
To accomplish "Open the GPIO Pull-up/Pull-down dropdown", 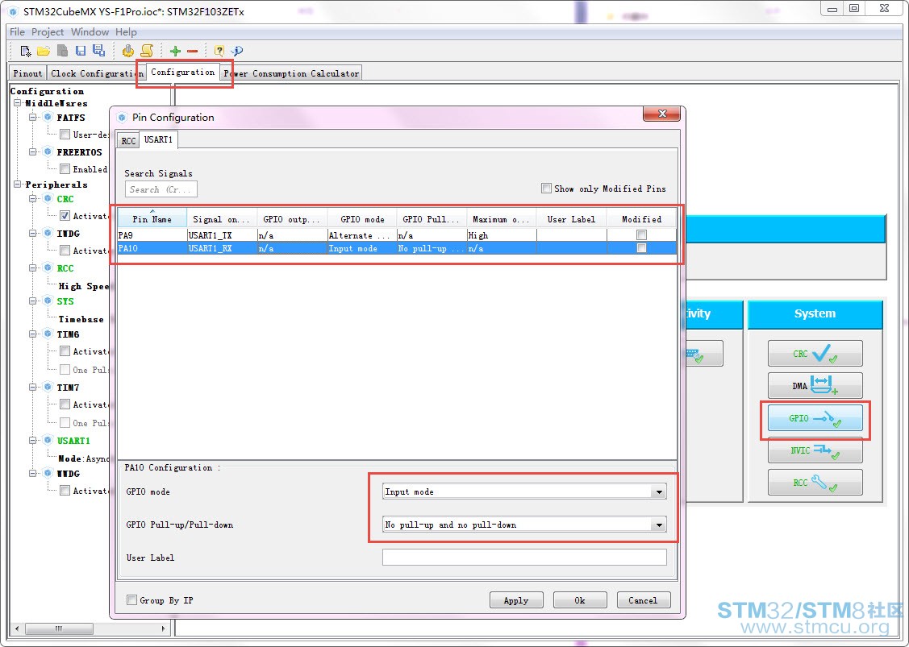I will (658, 525).
